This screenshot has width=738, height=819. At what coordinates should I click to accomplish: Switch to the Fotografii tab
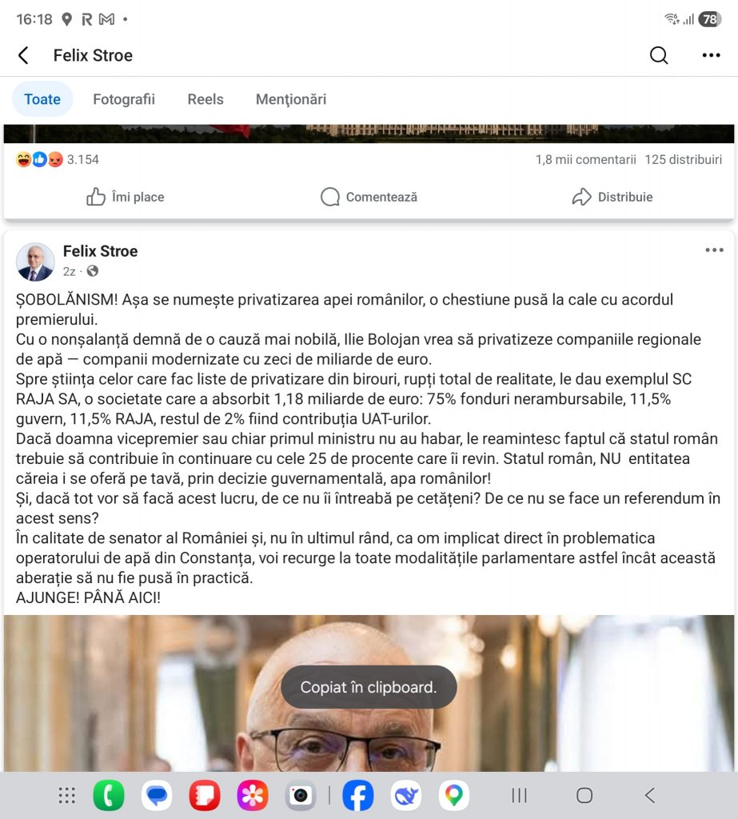(124, 99)
